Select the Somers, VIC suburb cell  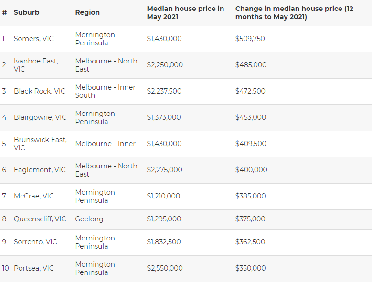click(x=34, y=39)
